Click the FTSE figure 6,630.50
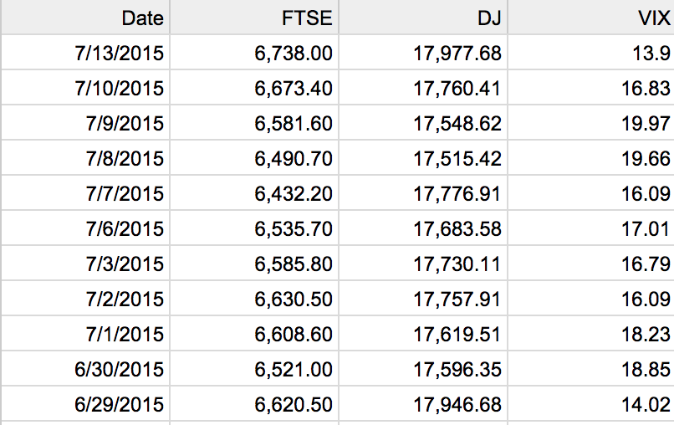The image size is (674, 425). (x=254, y=299)
